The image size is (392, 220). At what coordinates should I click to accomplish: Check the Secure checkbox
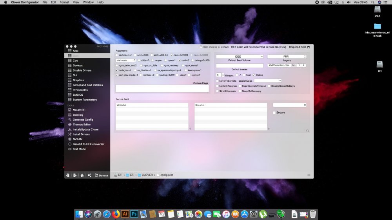(274, 113)
